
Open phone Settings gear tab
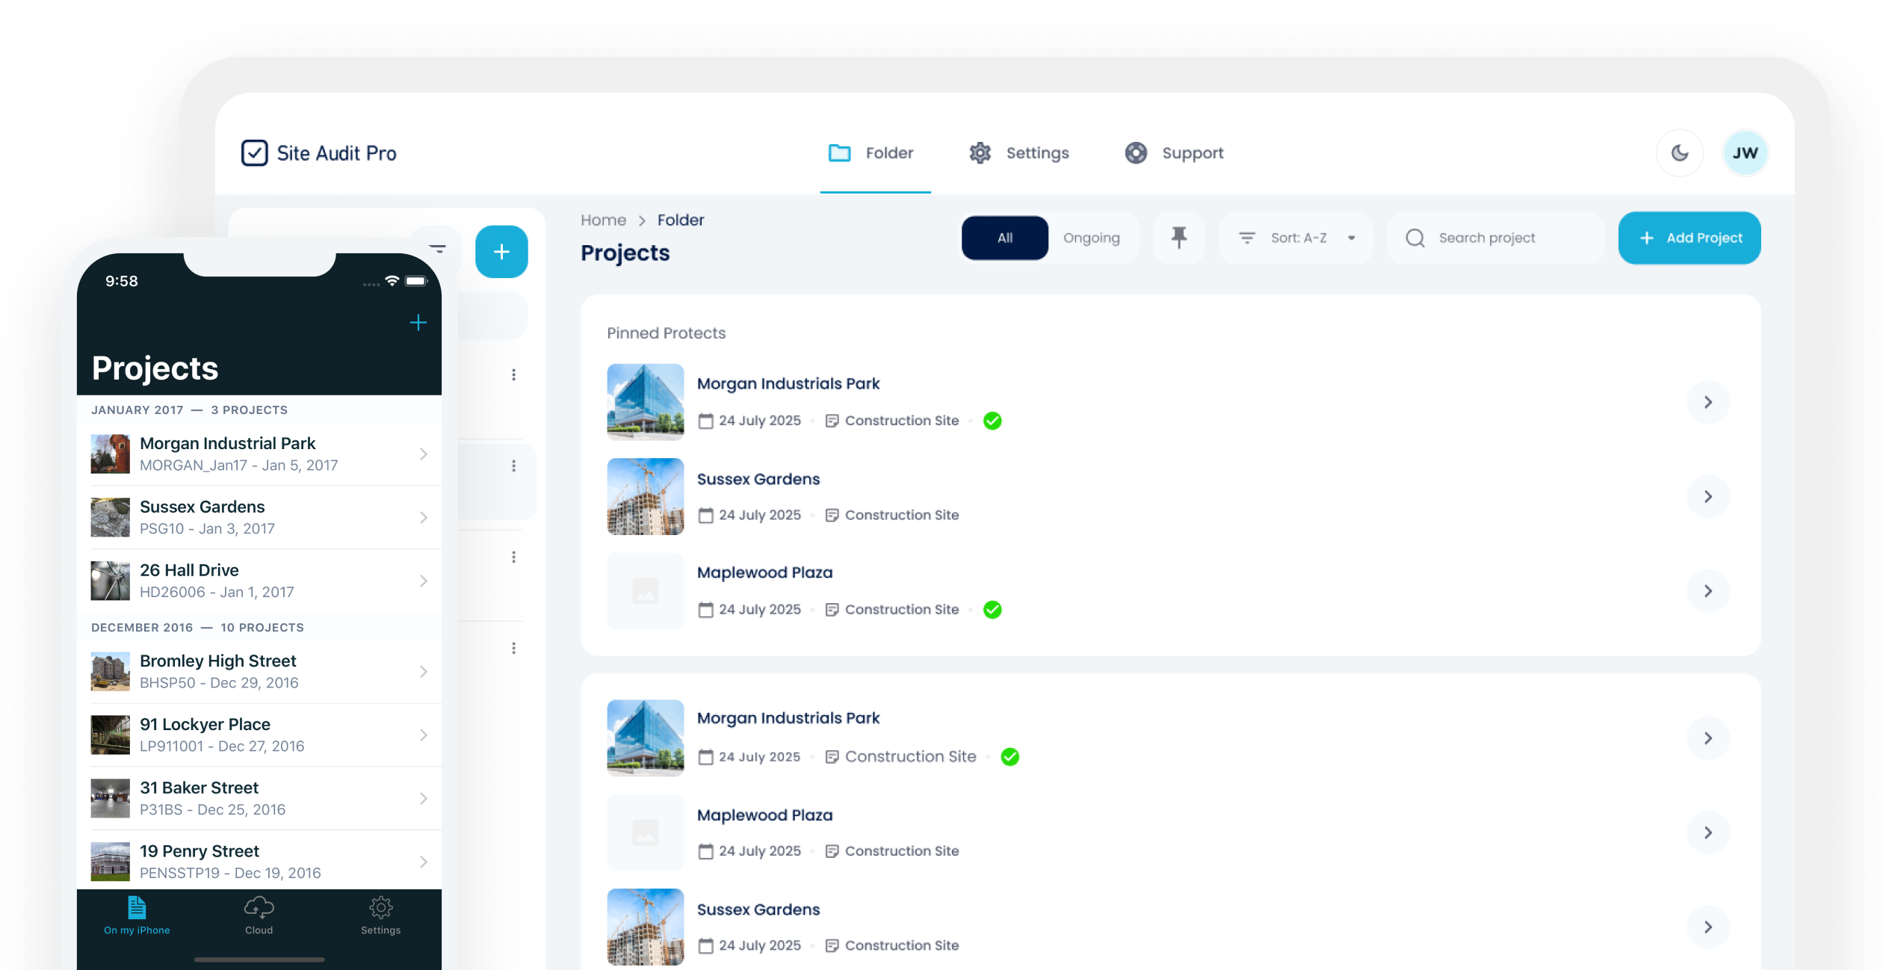tap(380, 915)
